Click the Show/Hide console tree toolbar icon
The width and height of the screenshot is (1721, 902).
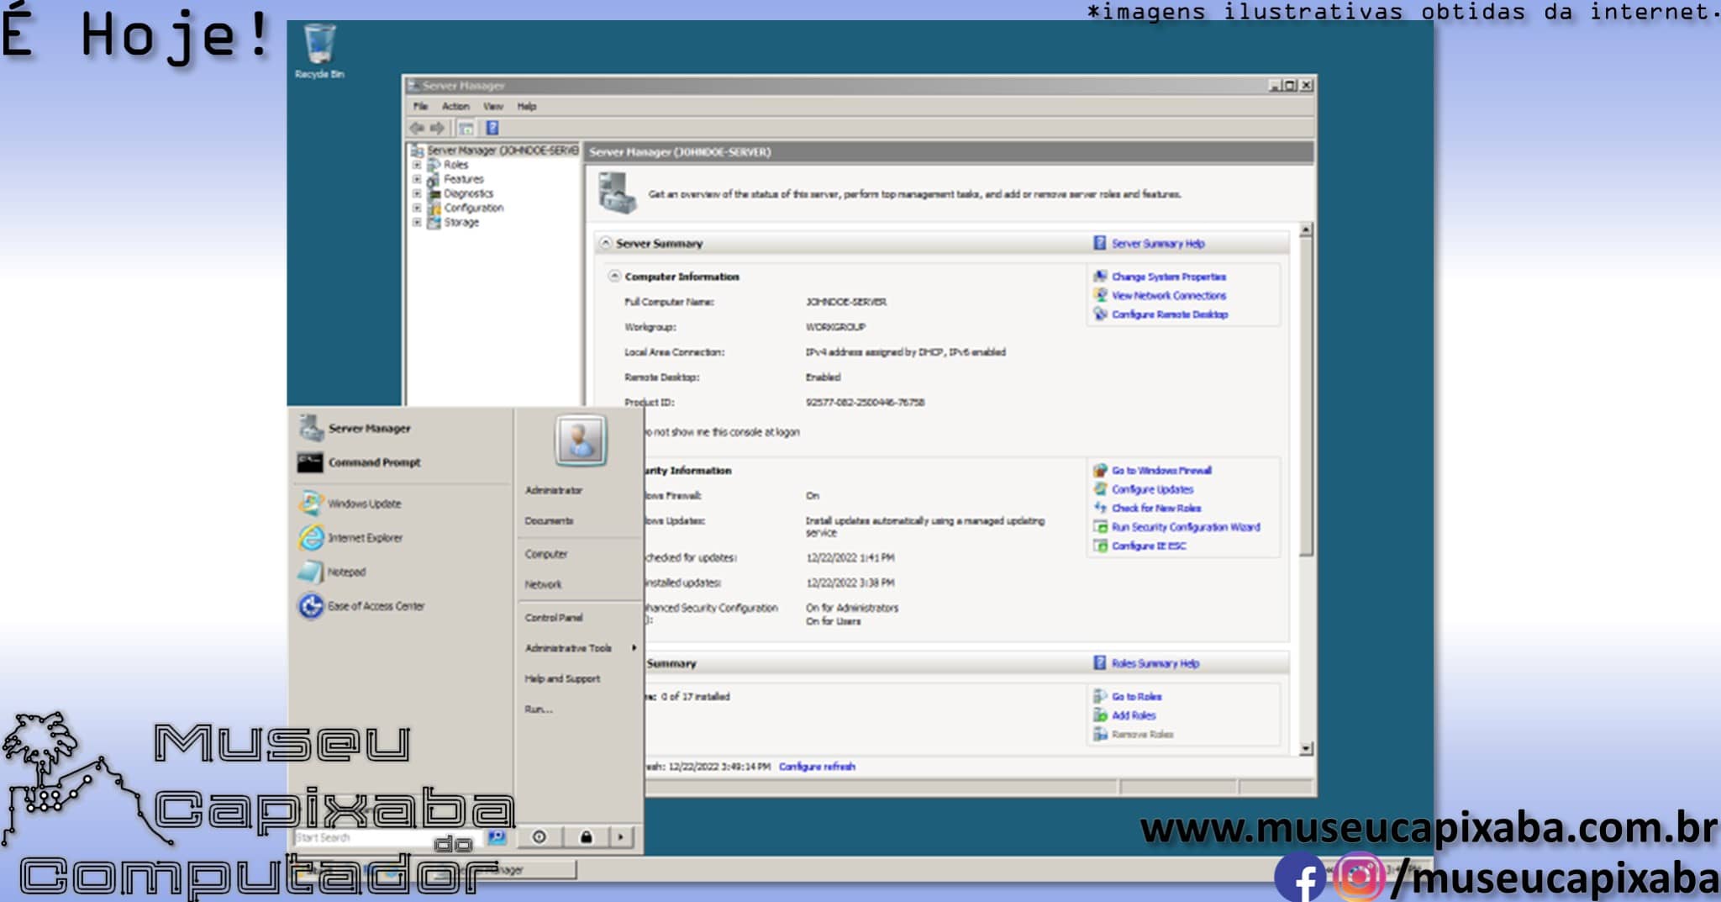(466, 128)
